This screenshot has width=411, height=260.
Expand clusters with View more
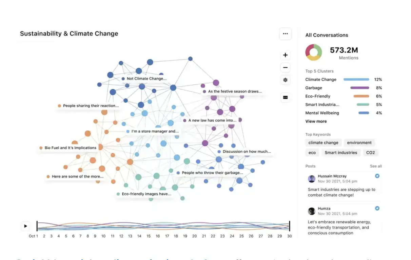coord(316,121)
